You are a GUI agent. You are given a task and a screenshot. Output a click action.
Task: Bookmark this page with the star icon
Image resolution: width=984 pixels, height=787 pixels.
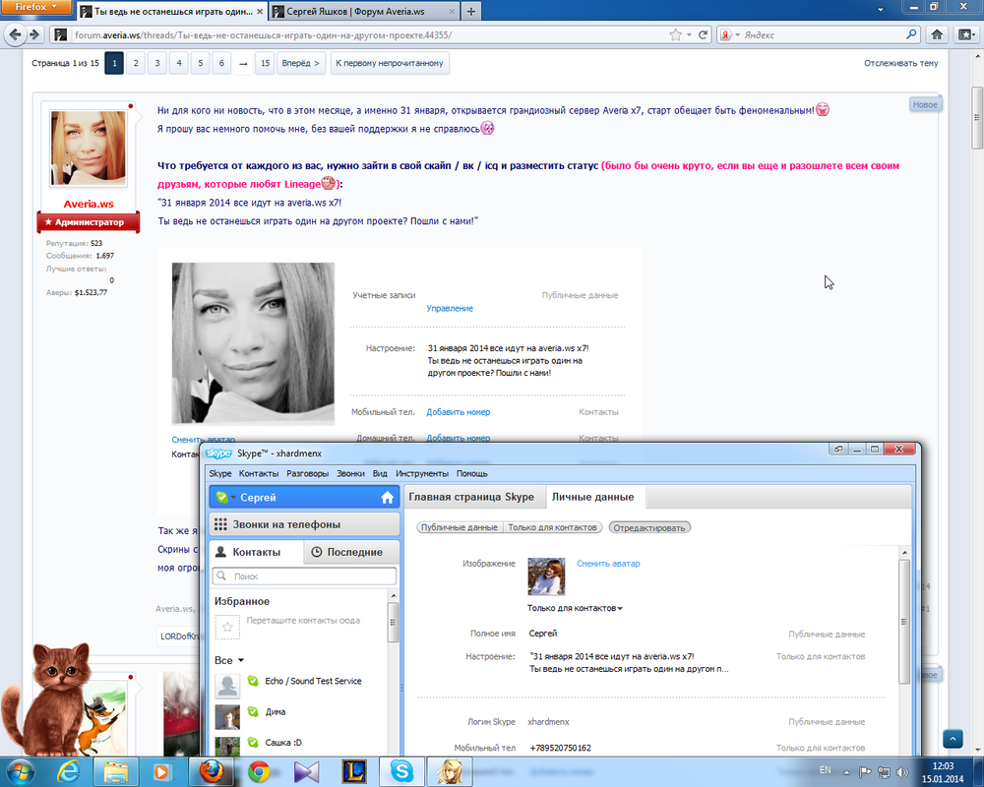click(675, 34)
